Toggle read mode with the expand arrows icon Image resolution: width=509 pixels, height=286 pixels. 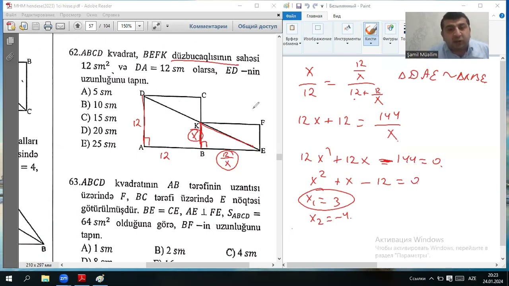pos(156,26)
